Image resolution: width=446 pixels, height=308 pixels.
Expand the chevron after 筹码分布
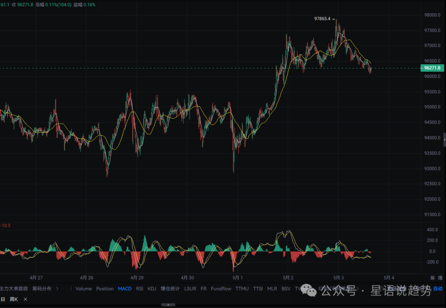click(57, 289)
